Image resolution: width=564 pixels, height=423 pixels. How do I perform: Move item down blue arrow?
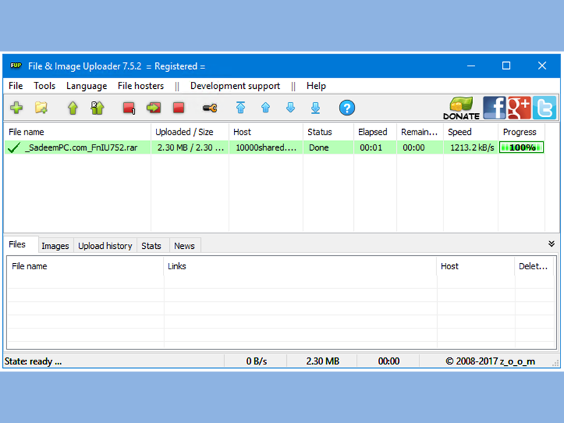(290, 108)
